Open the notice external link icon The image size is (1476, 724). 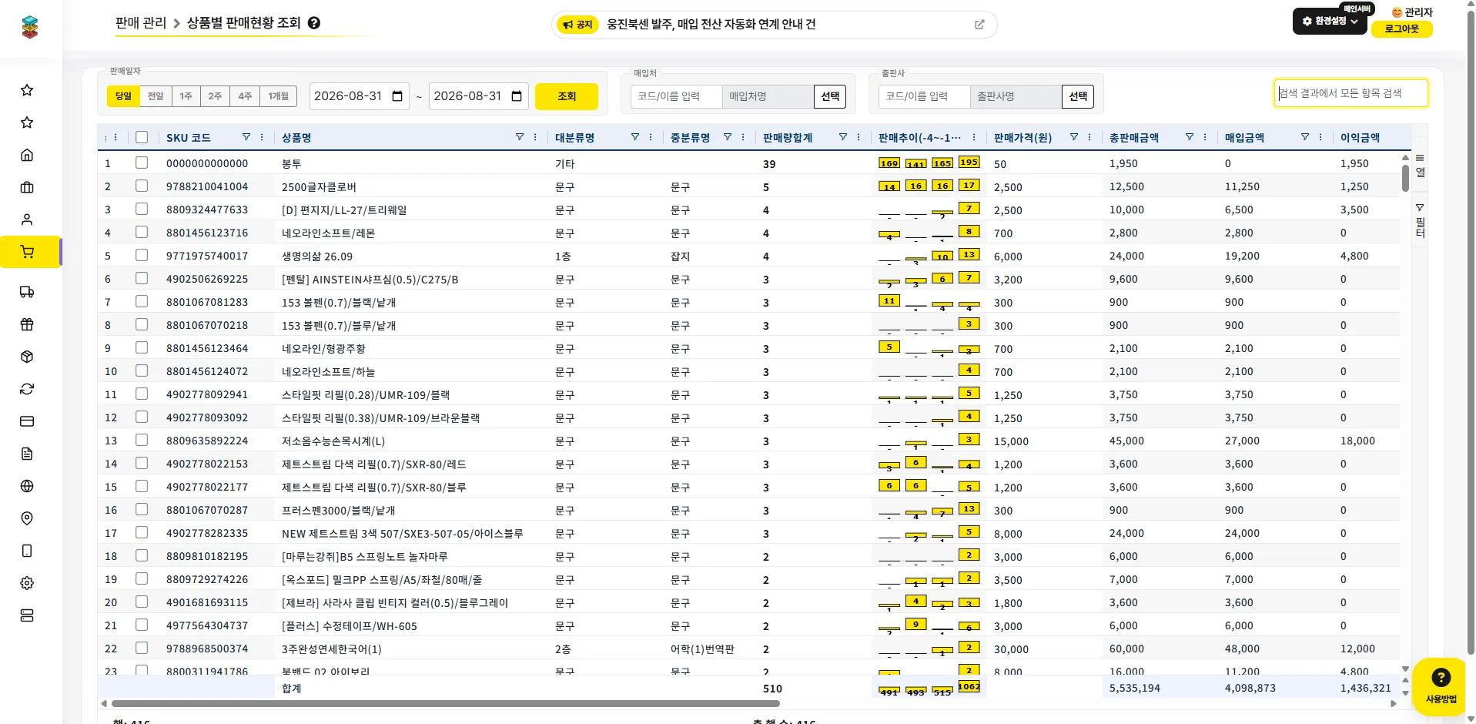[979, 25]
